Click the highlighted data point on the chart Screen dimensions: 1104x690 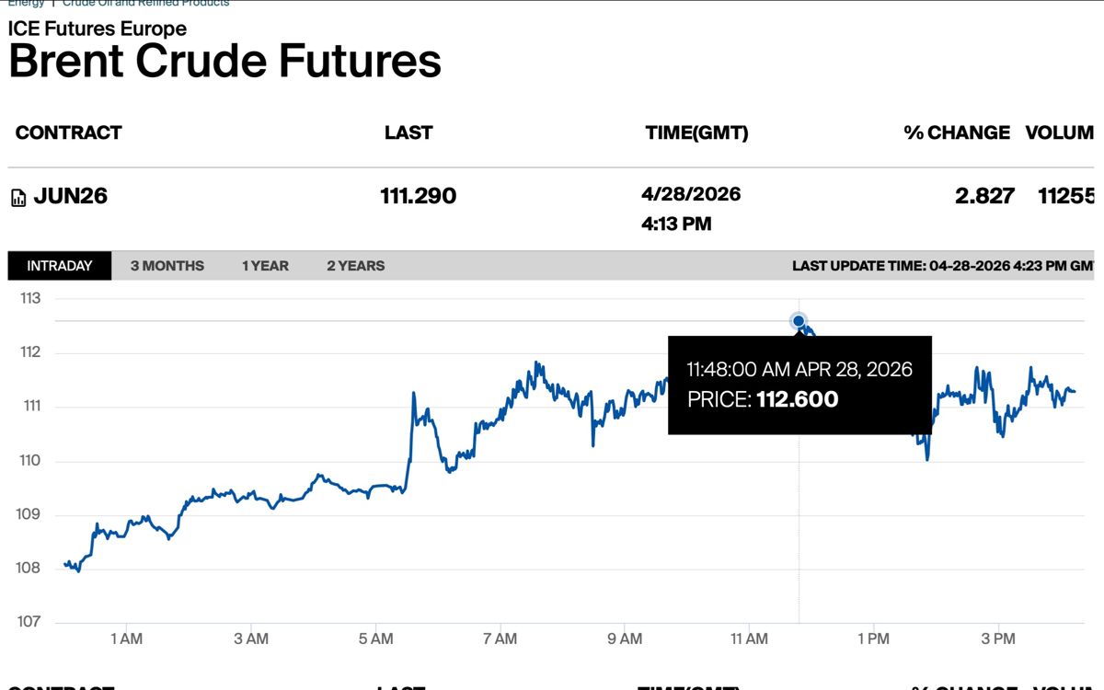point(799,321)
